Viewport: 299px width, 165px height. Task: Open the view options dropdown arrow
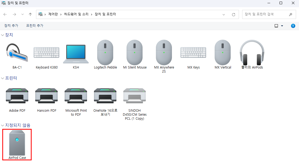282,26
